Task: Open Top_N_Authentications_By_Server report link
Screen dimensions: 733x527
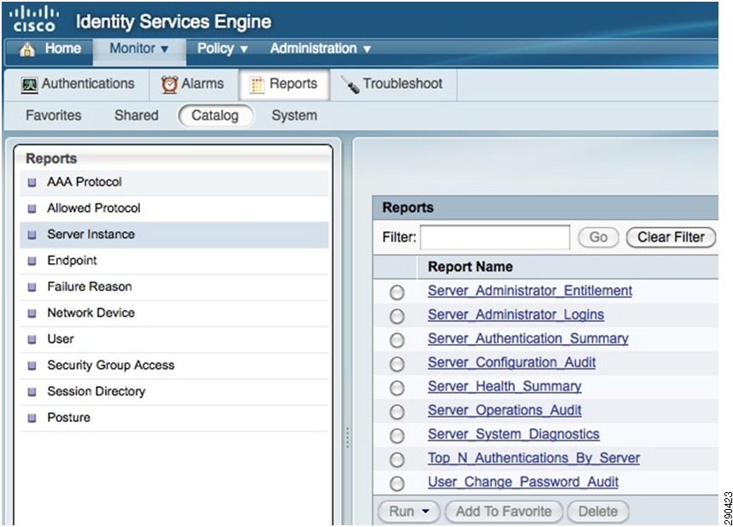Action: pyautogui.click(x=533, y=459)
